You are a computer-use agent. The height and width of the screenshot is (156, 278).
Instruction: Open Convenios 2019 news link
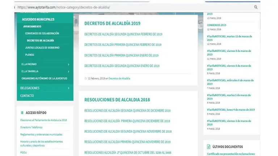tap(216, 25)
